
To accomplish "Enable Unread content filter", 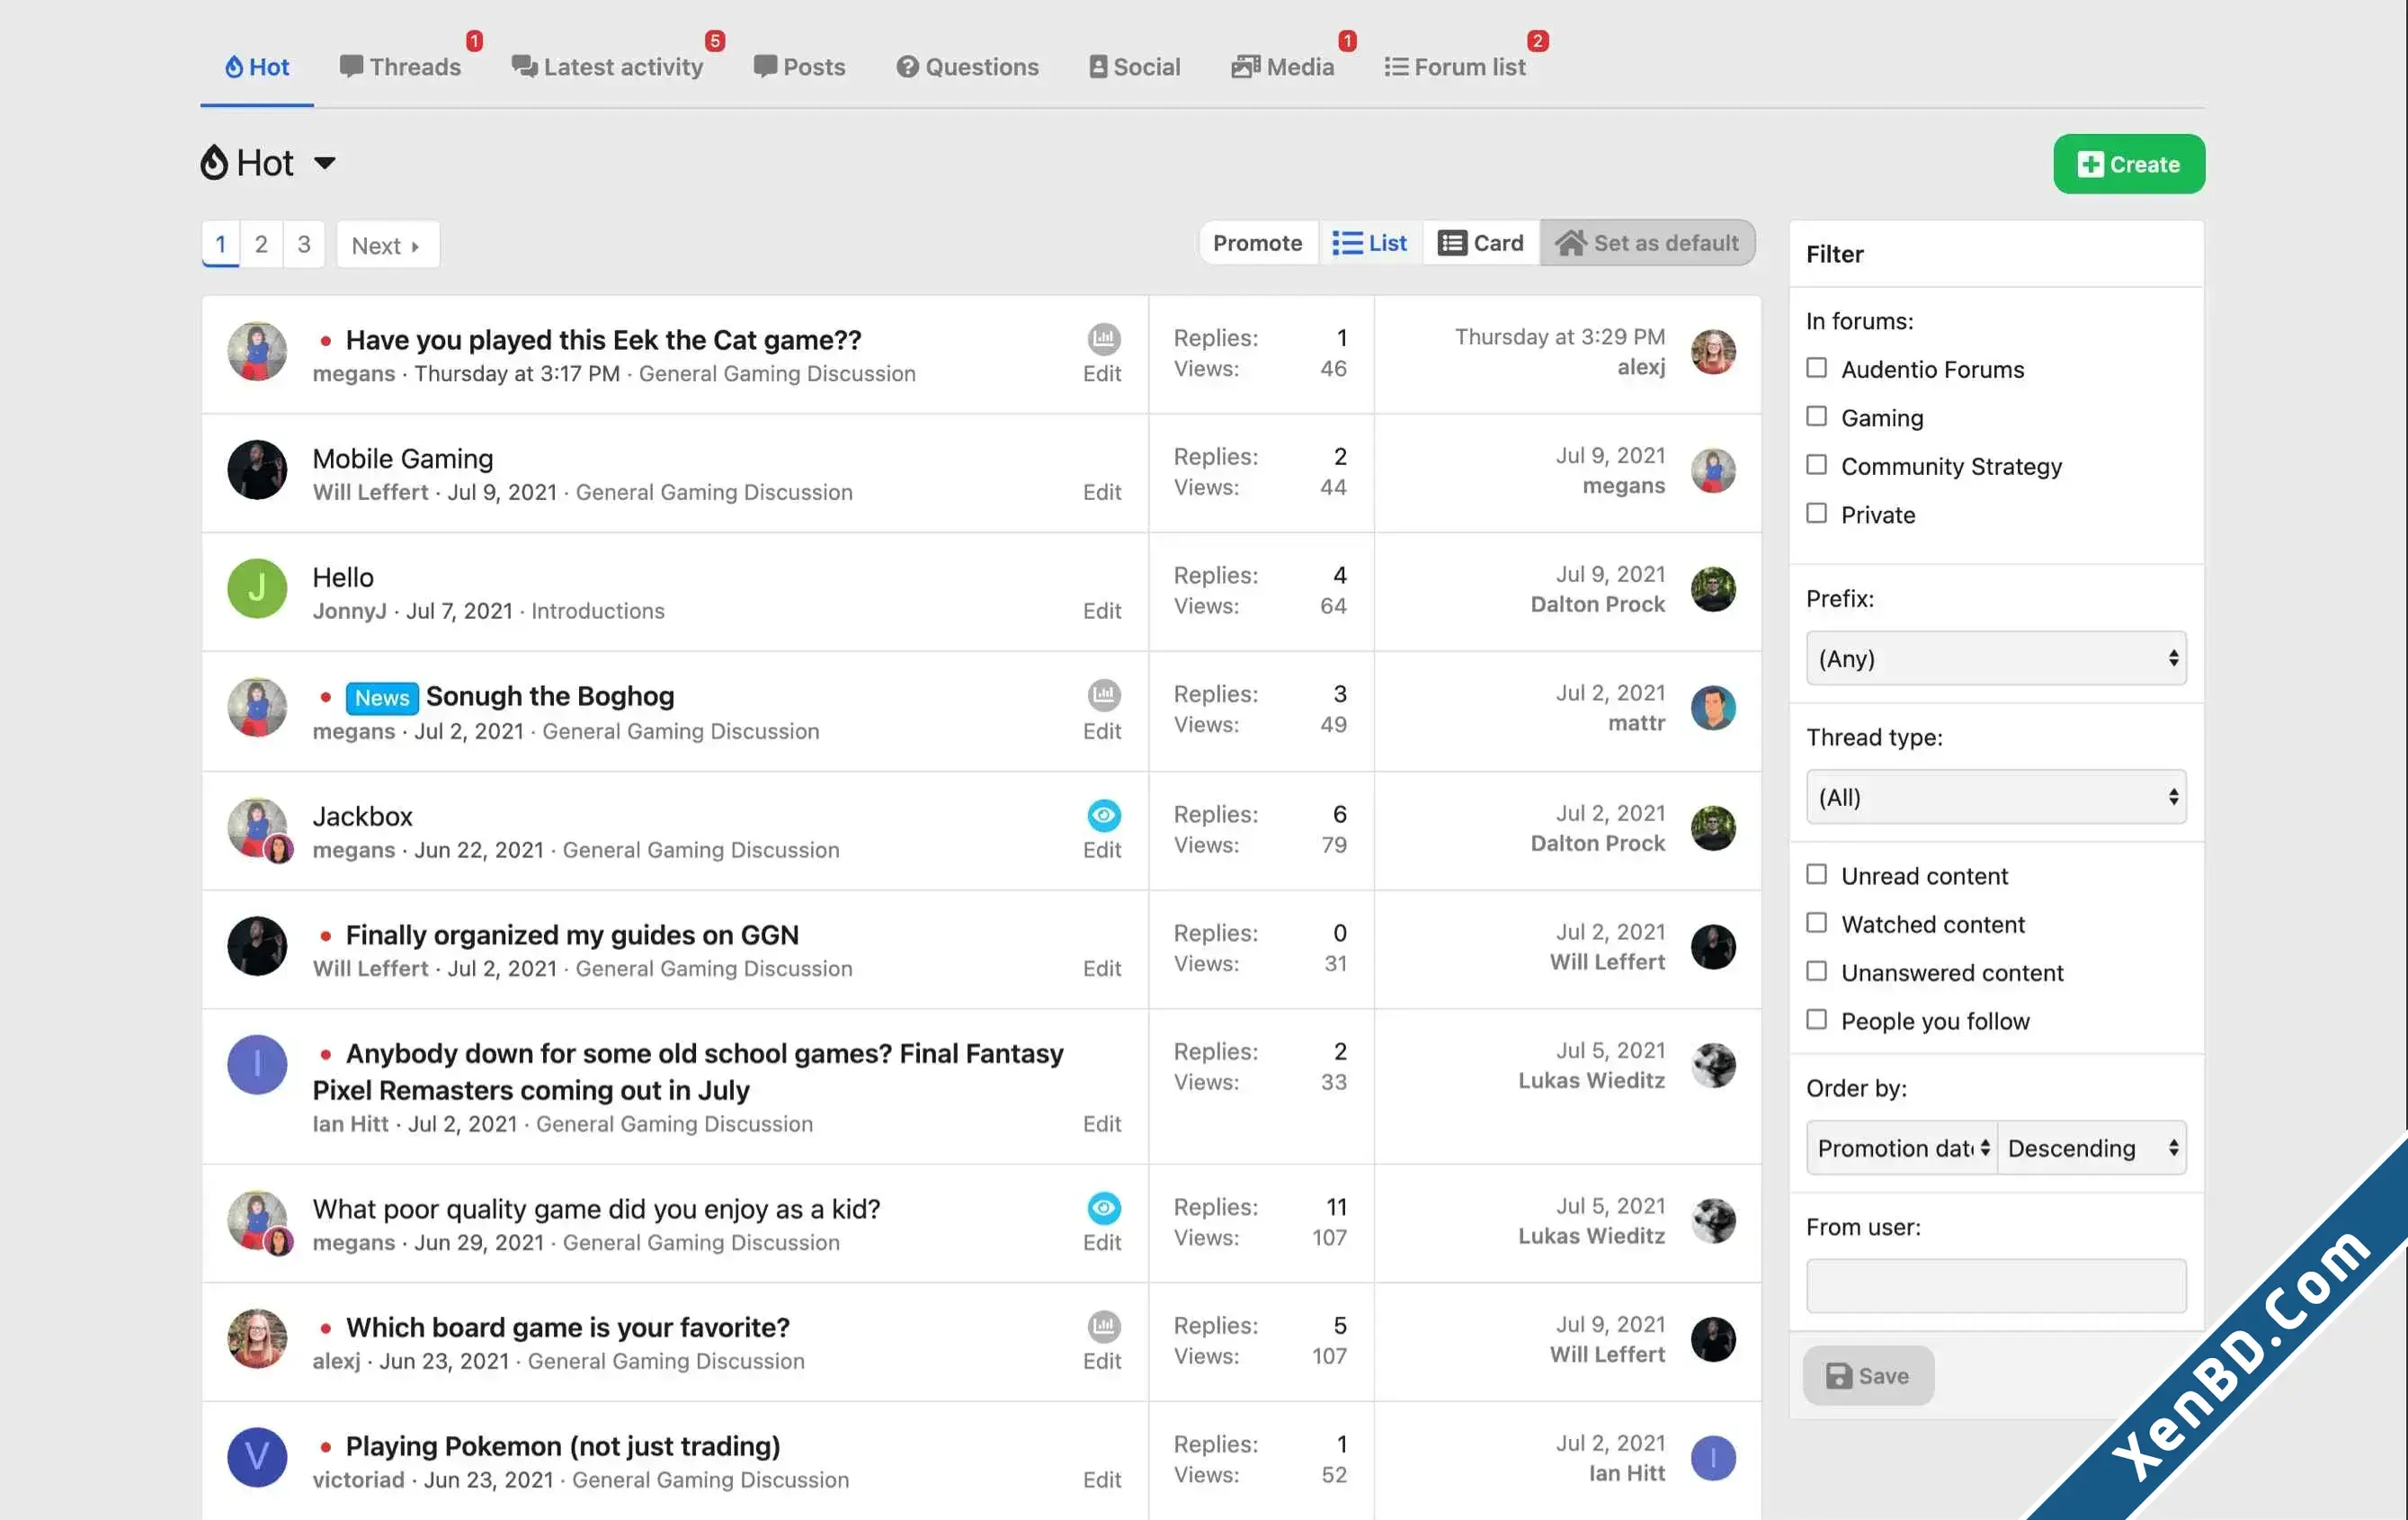I will [x=1815, y=874].
